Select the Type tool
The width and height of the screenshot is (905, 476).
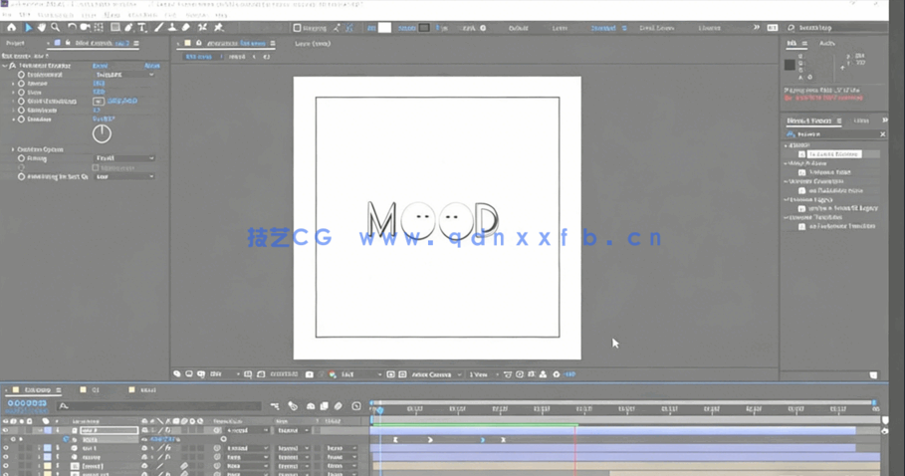click(142, 28)
